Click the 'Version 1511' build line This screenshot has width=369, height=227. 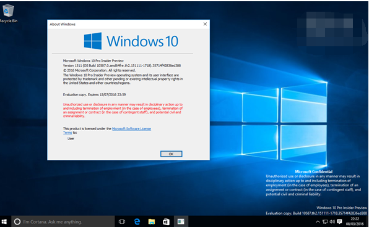pos(122,65)
